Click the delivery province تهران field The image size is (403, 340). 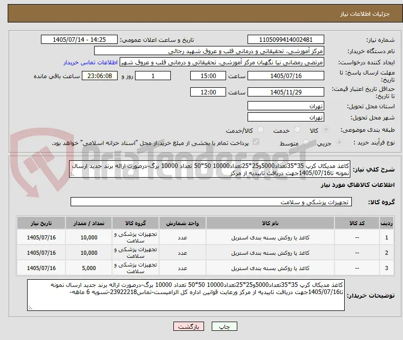point(285,106)
